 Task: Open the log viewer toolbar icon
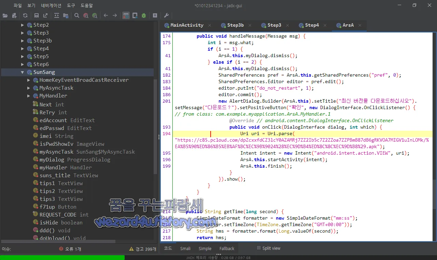(155, 15)
